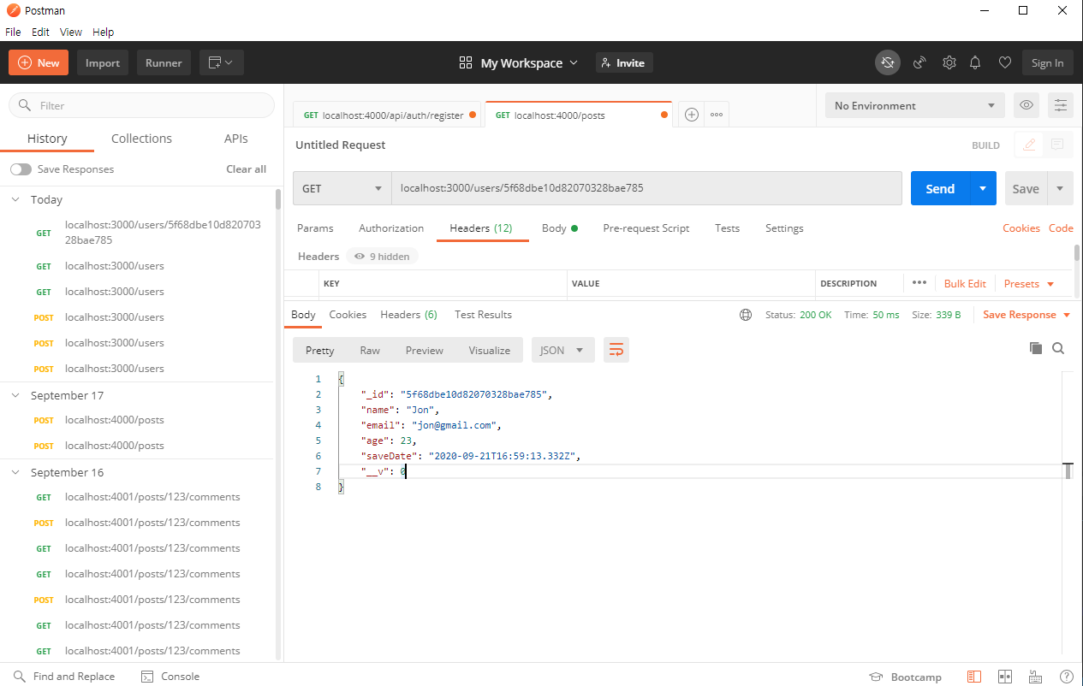This screenshot has width=1083, height=686.
Task: Open the Authorization tab
Action: point(391,228)
